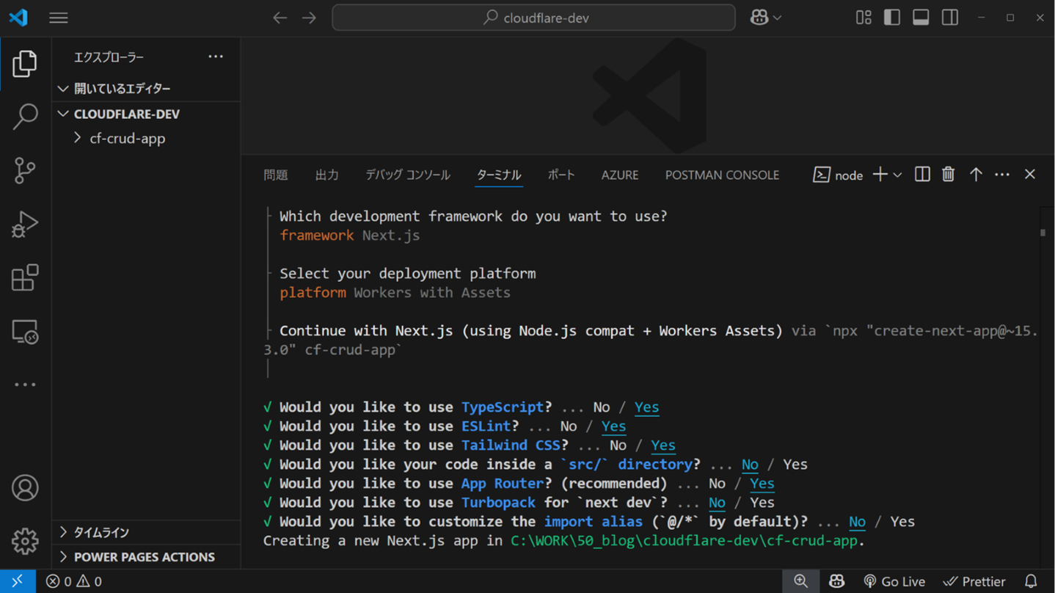Create a new terminal with plus icon
This screenshot has height=593, width=1055.
pyautogui.click(x=880, y=175)
